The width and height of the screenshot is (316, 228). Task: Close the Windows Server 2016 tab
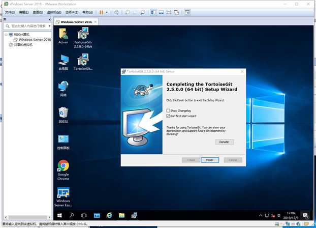coord(96,22)
